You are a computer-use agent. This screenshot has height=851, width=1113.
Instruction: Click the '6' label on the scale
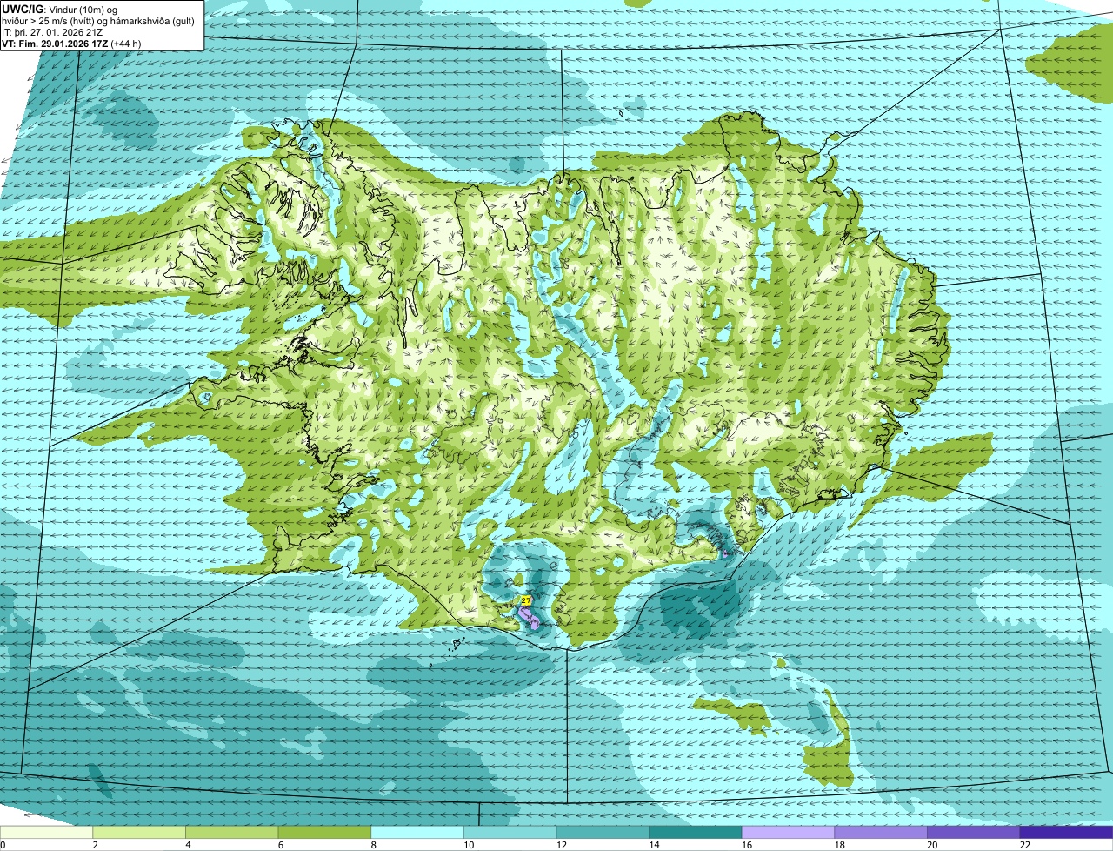[x=281, y=845]
